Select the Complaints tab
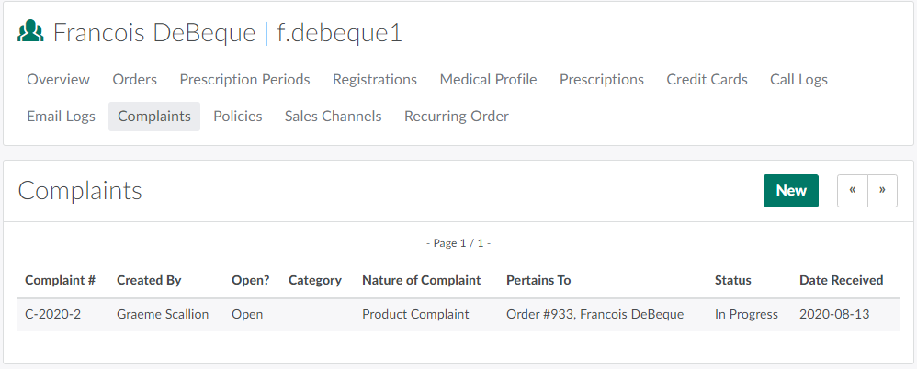This screenshot has height=369, width=917. point(154,117)
